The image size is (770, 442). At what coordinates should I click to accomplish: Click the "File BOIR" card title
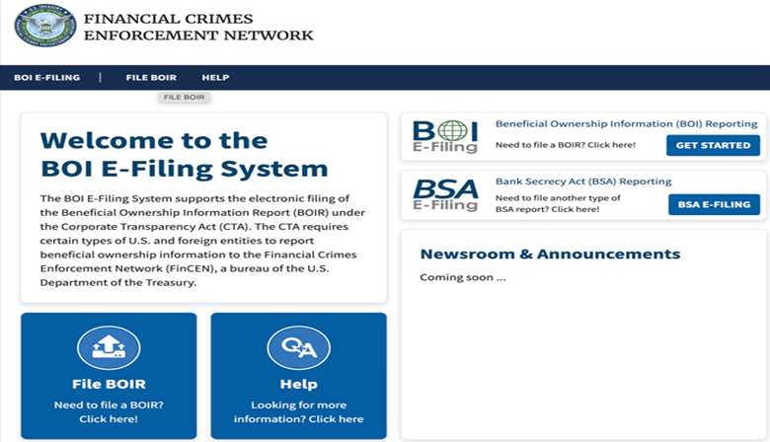pos(108,384)
